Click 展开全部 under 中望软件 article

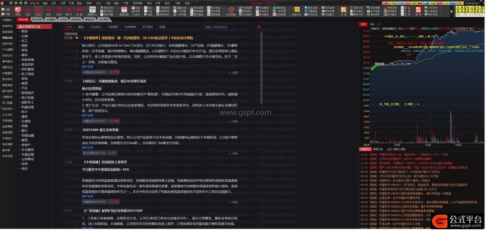pos(87,67)
